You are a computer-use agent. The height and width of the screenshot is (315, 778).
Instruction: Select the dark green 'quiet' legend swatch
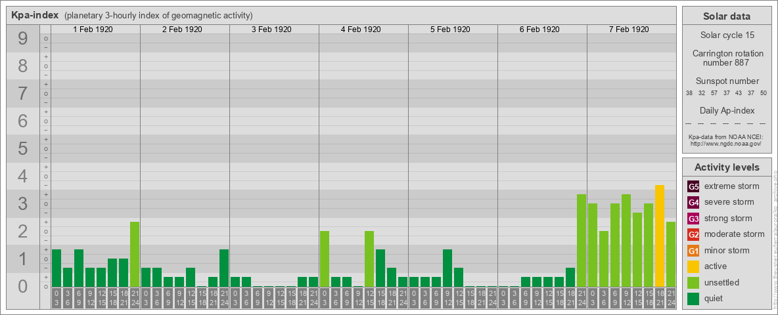click(x=694, y=298)
